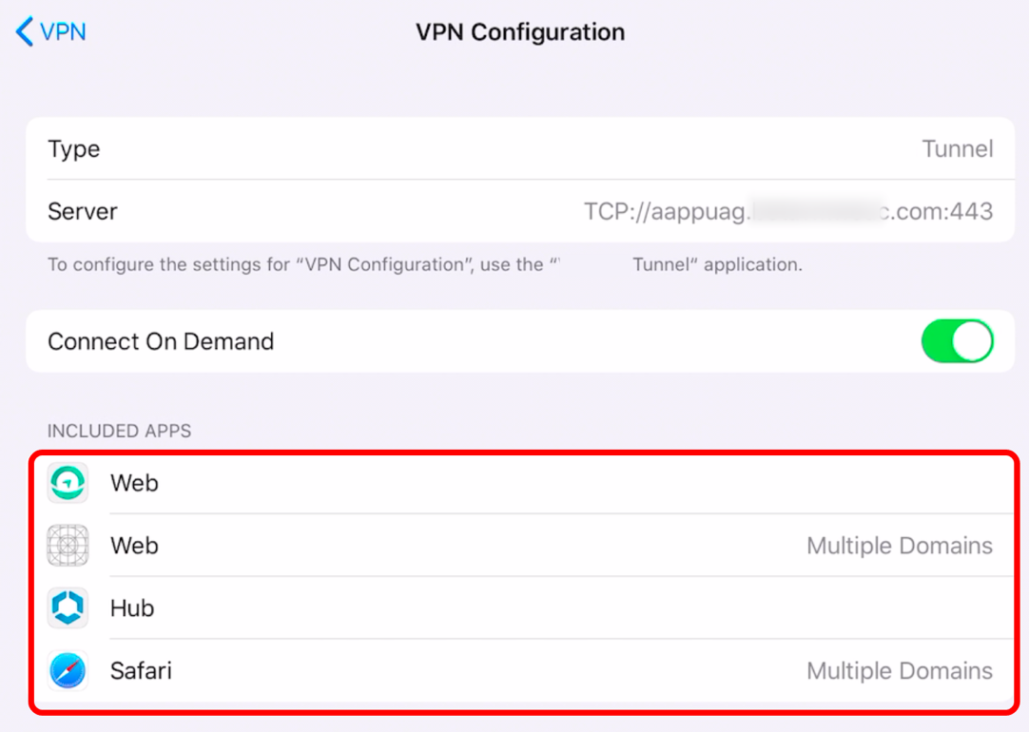This screenshot has height=732, width=1029.
Task: Toggle the Connect On Demand switch
Action: pos(957,341)
